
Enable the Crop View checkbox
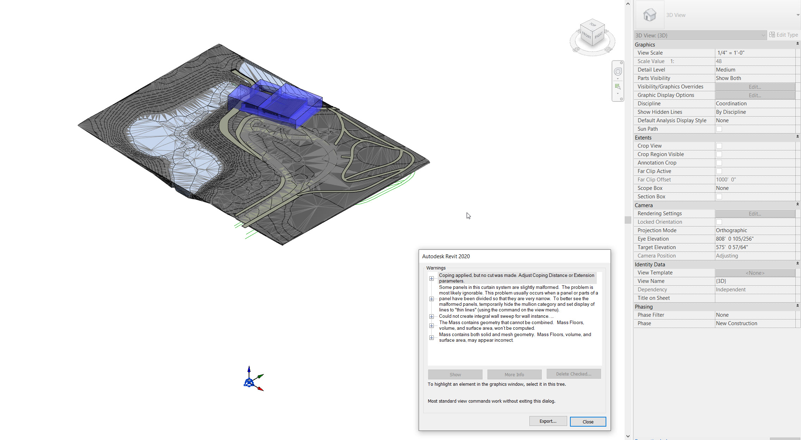click(719, 145)
